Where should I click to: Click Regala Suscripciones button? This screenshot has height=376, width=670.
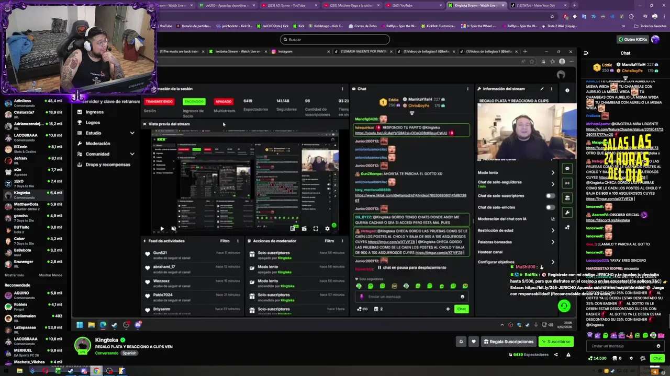pyautogui.click(x=508, y=342)
